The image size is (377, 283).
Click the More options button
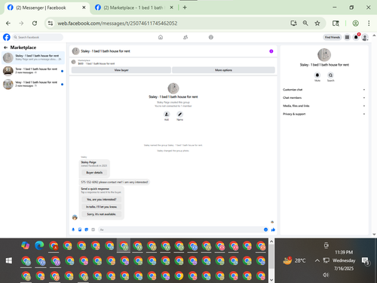point(223,70)
